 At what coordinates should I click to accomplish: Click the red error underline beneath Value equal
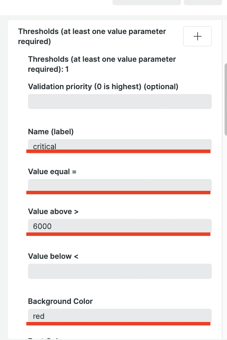(x=118, y=192)
